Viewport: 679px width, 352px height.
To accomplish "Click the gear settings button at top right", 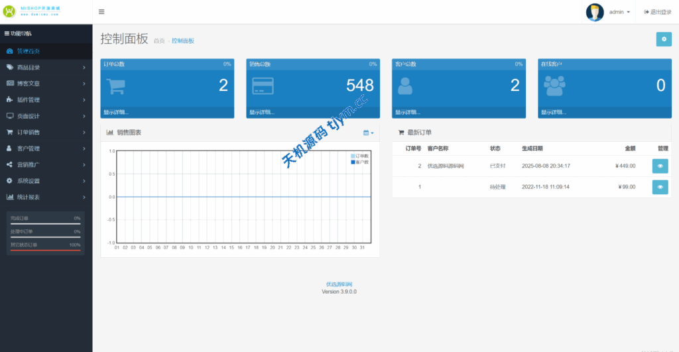I will [x=664, y=39].
